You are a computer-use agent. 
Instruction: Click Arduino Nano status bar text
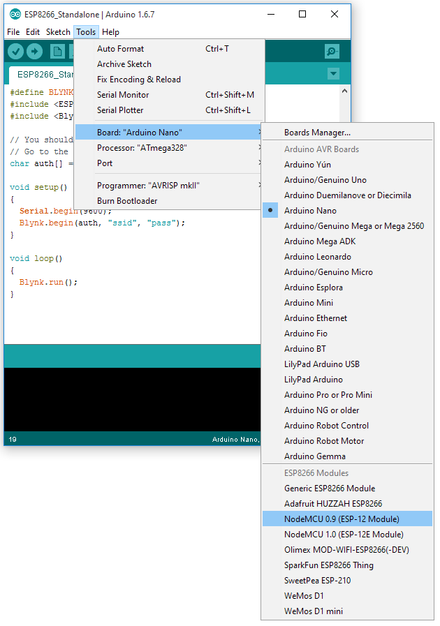[x=236, y=439]
